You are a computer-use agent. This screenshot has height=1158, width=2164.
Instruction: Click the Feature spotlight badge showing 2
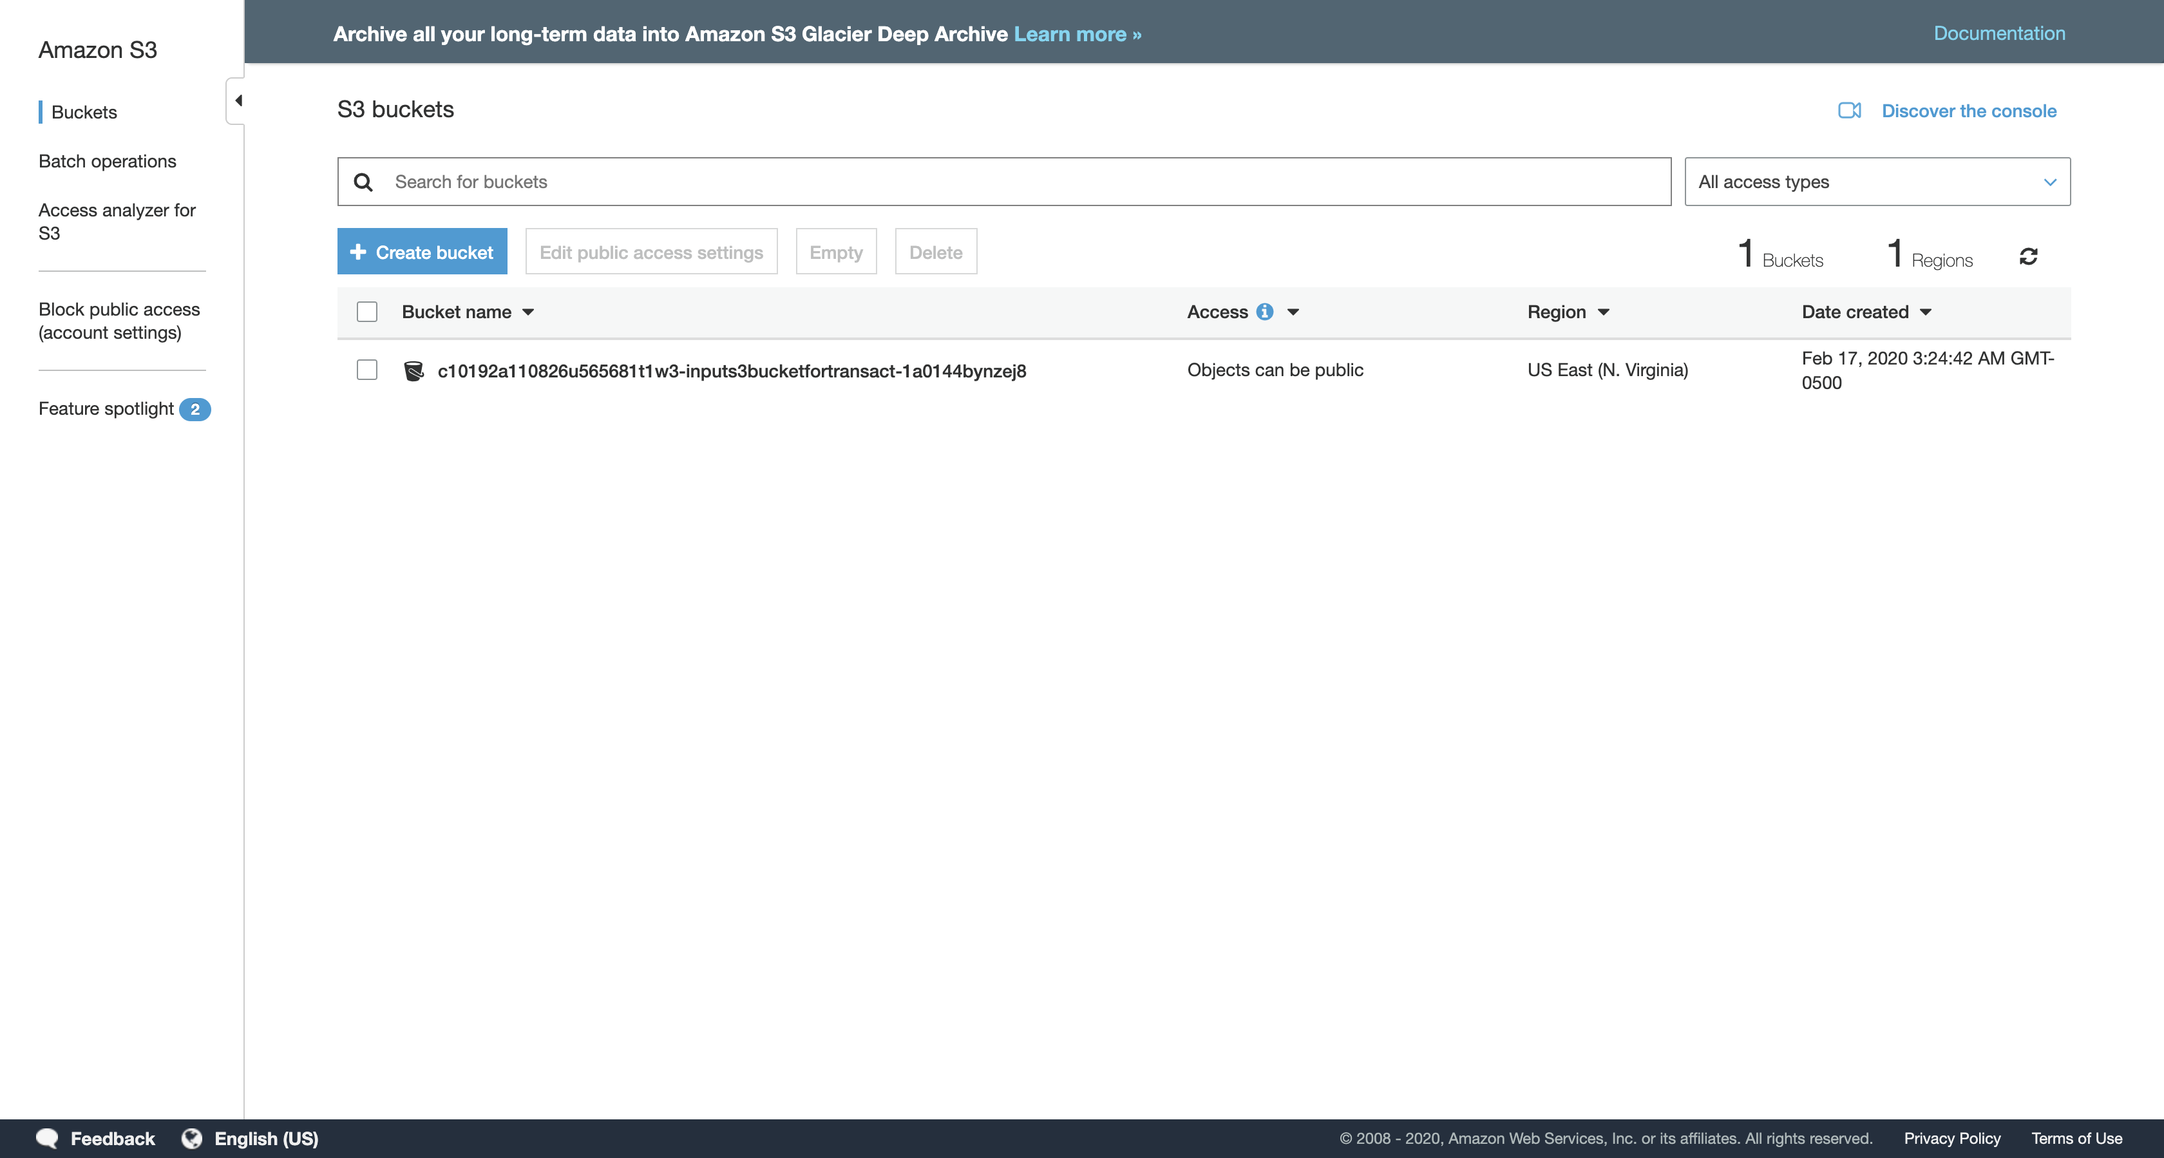(195, 409)
